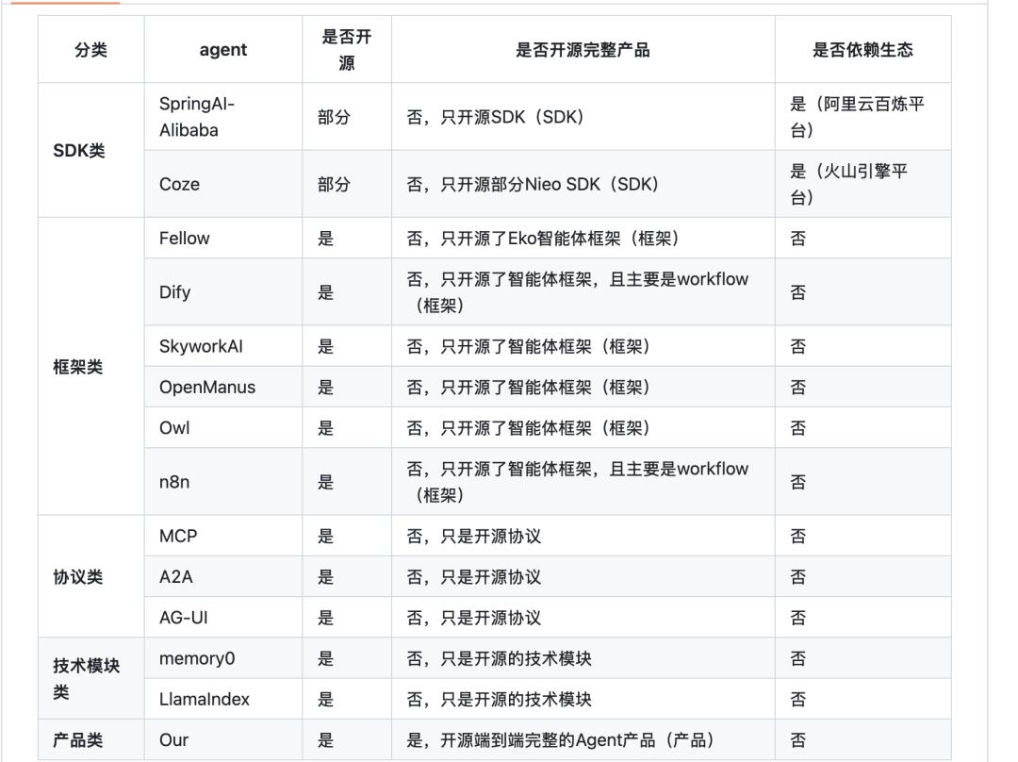Image resolution: width=1018 pixels, height=762 pixels.
Task: Click 部分 in the SpringAI-Alibaba row
Action: [x=347, y=116]
